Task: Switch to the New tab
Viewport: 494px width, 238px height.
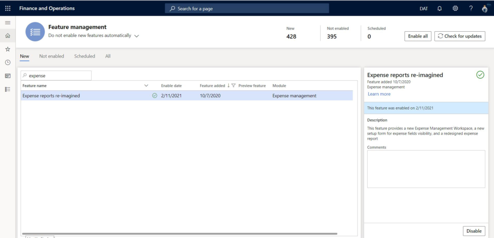Action: [x=25, y=56]
